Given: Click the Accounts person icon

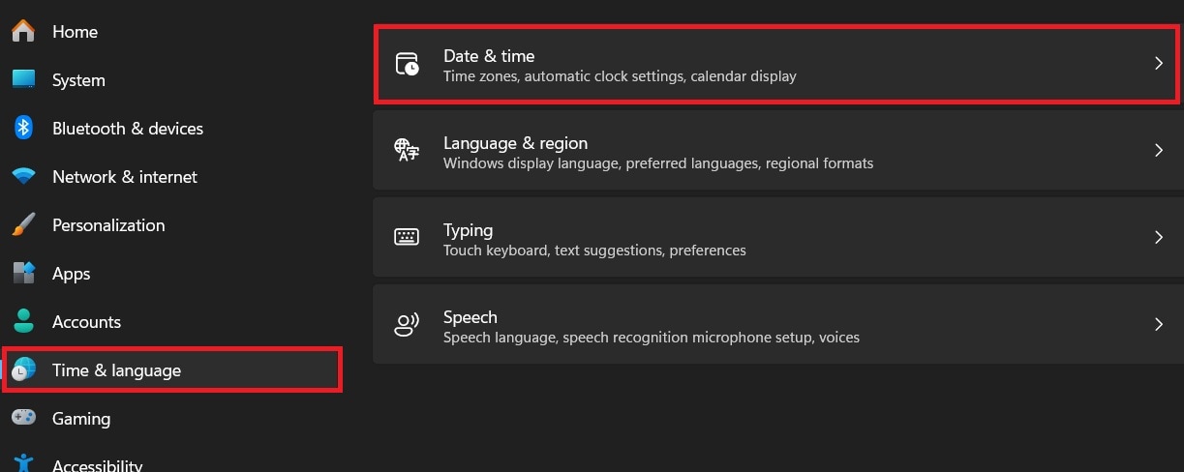Looking at the screenshot, I should tap(24, 321).
